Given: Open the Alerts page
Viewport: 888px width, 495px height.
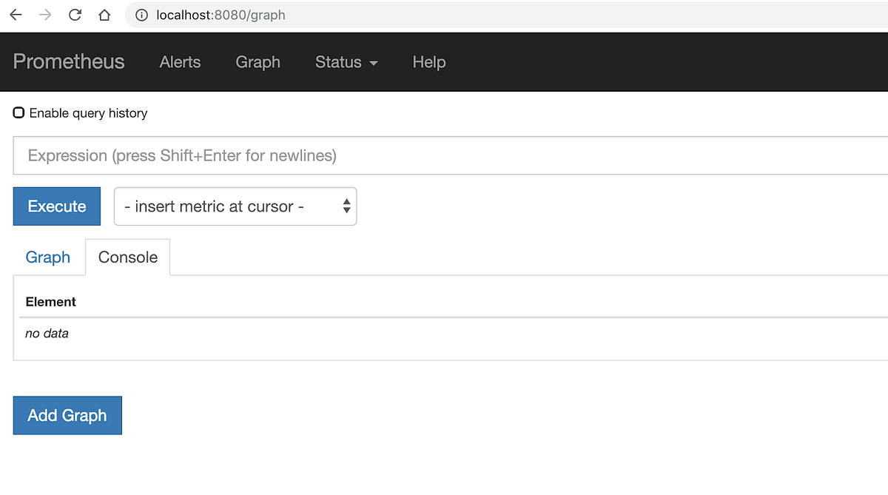Looking at the screenshot, I should pyautogui.click(x=180, y=63).
